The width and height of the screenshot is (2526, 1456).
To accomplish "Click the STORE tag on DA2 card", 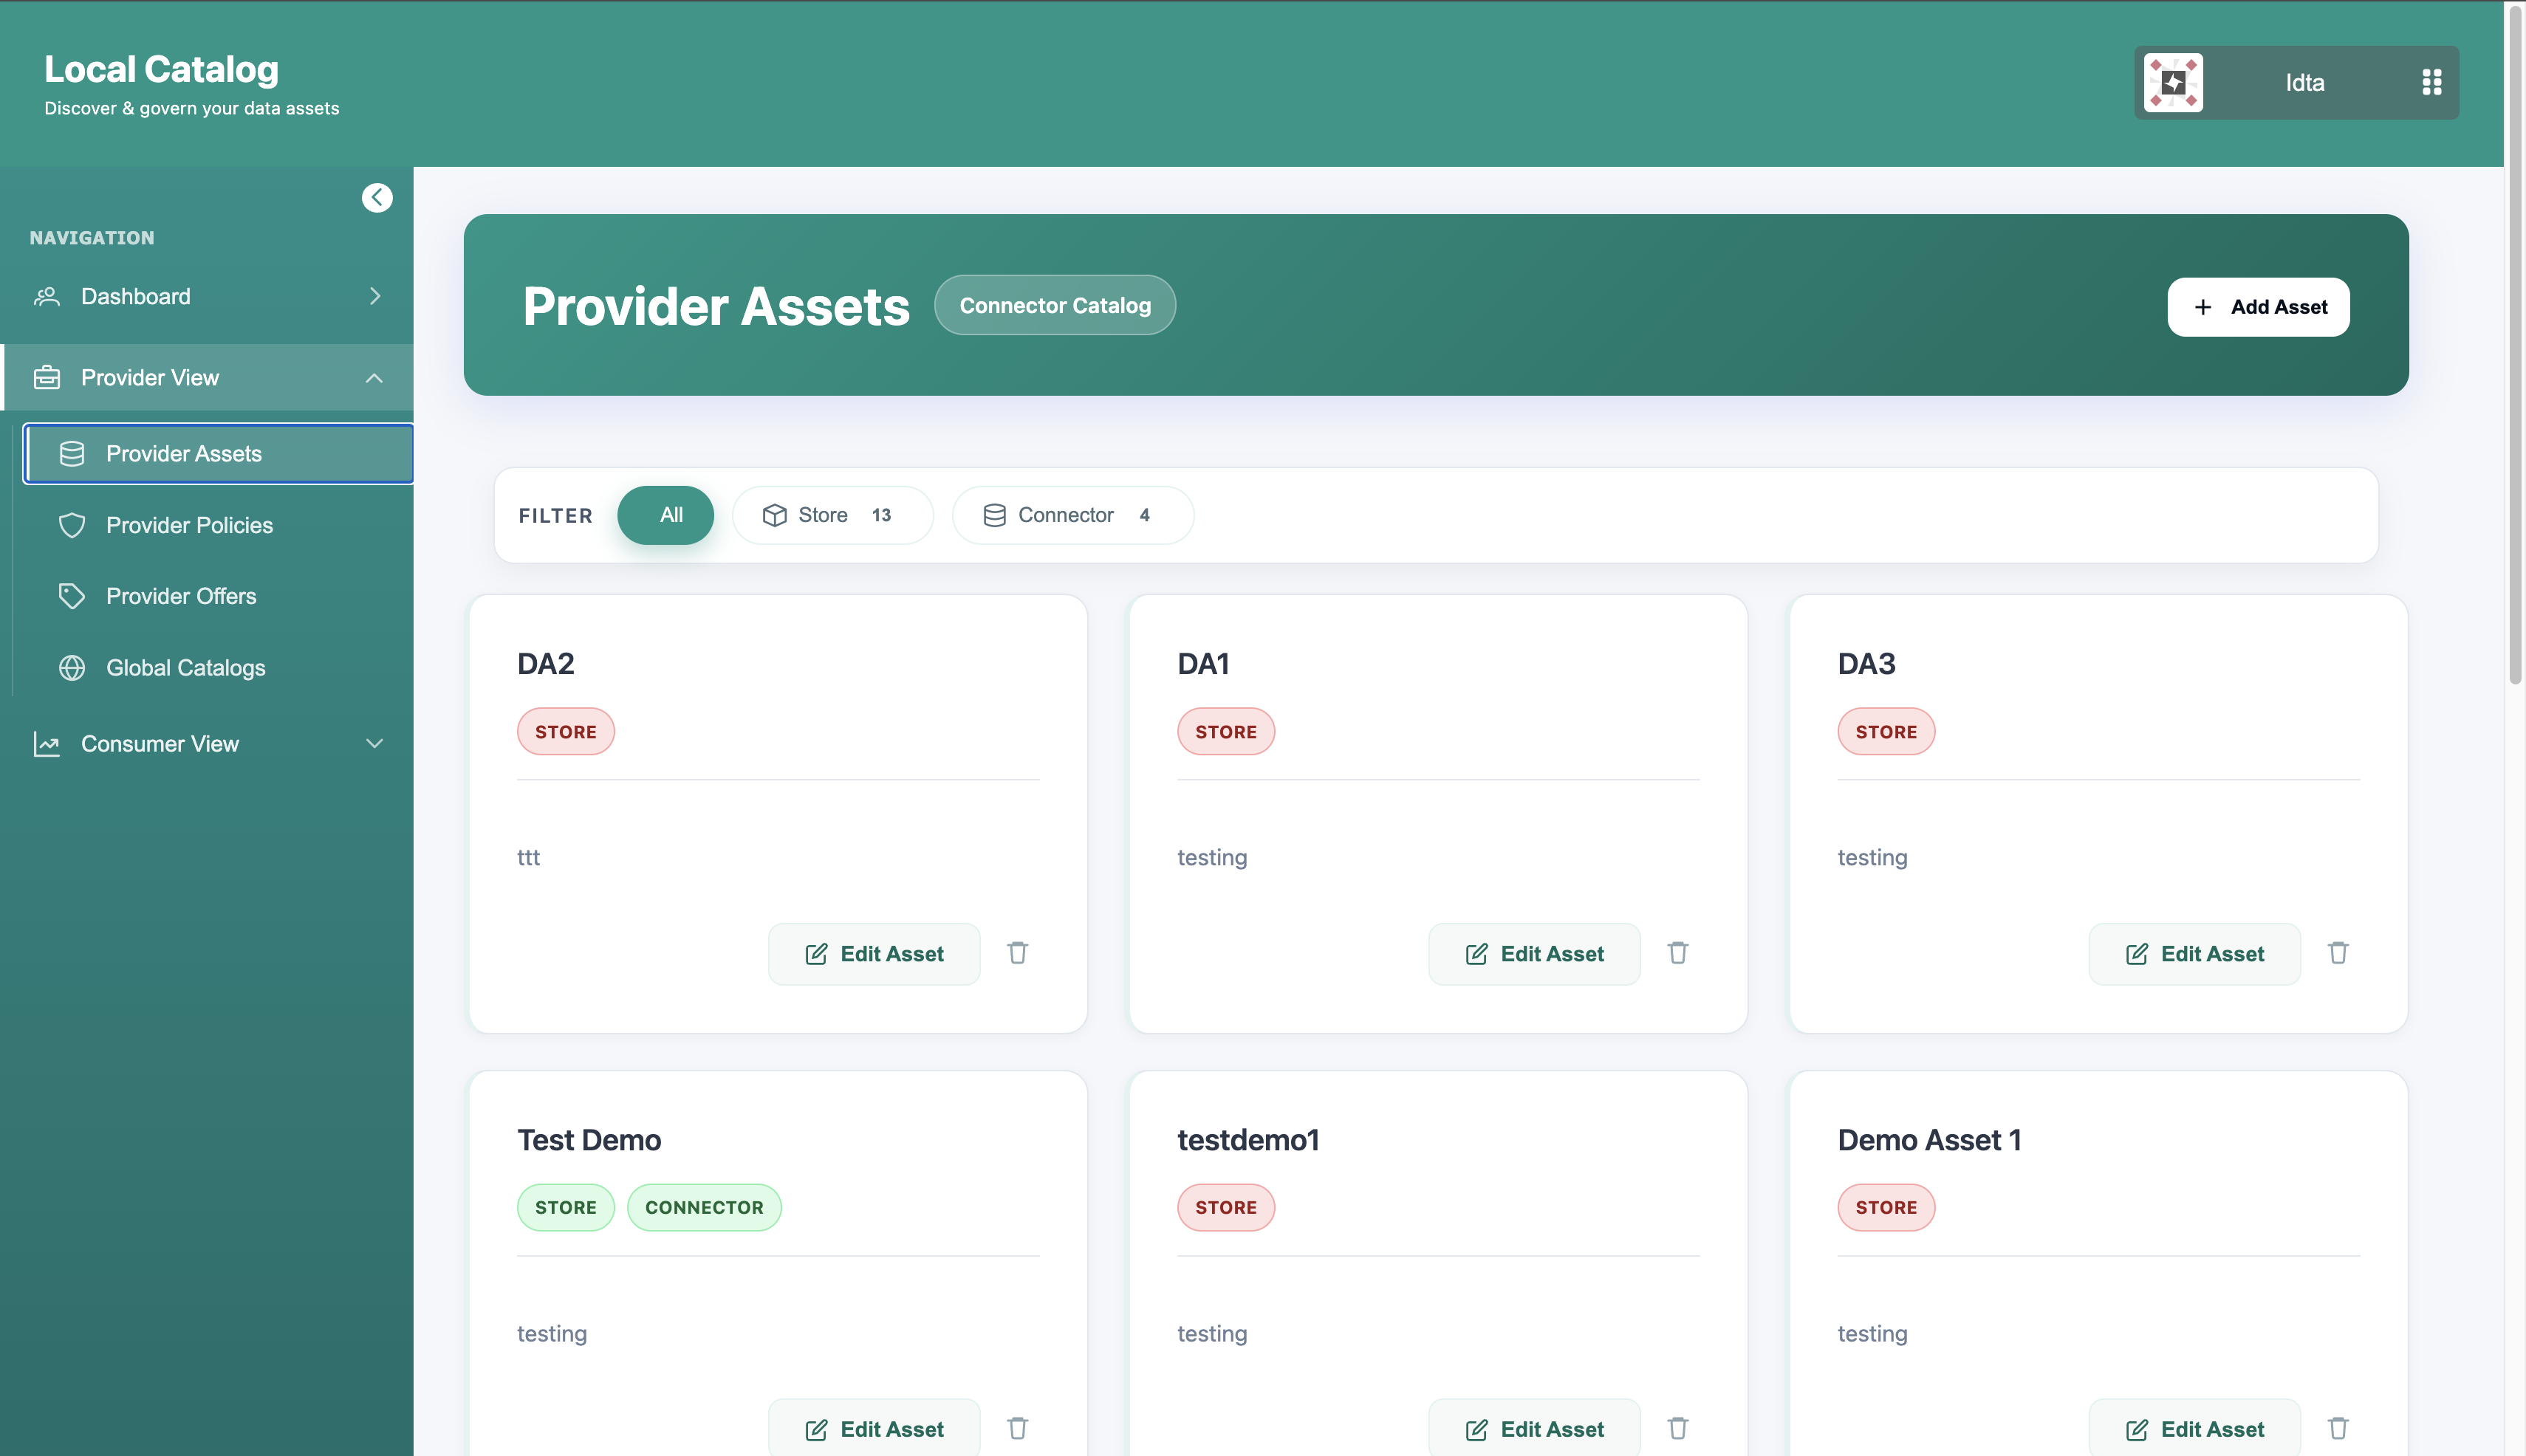I will (x=565, y=732).
